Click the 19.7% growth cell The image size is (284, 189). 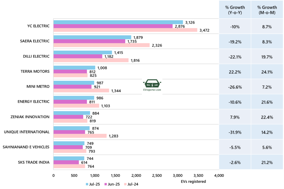click(x=267, y=57)
